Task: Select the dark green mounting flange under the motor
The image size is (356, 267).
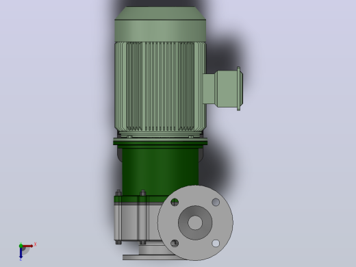Action: click(x=160, y=142)
